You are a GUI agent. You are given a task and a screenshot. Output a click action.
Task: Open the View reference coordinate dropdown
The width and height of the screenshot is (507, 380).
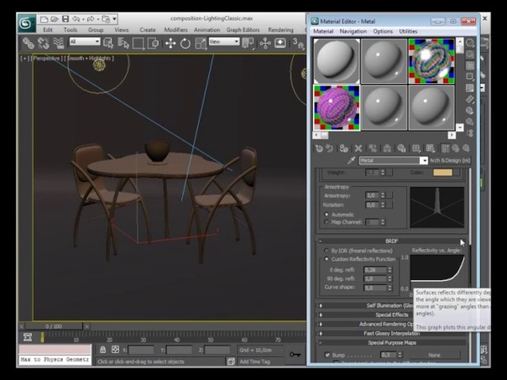tap(224, 42)
